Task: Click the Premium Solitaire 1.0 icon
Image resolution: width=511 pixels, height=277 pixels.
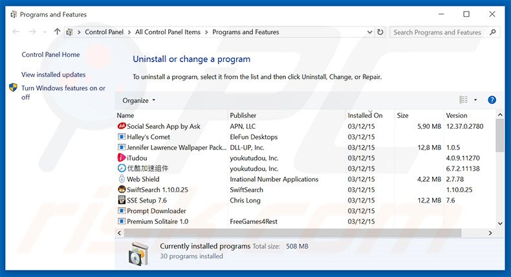Action: 122,221
